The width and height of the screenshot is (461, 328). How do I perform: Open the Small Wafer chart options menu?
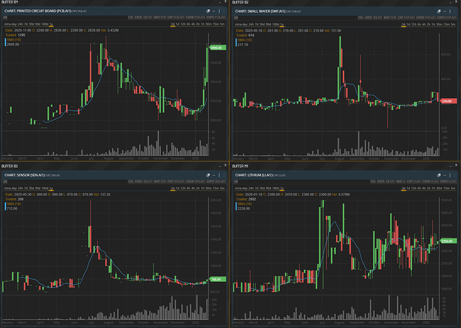point(454,12)
